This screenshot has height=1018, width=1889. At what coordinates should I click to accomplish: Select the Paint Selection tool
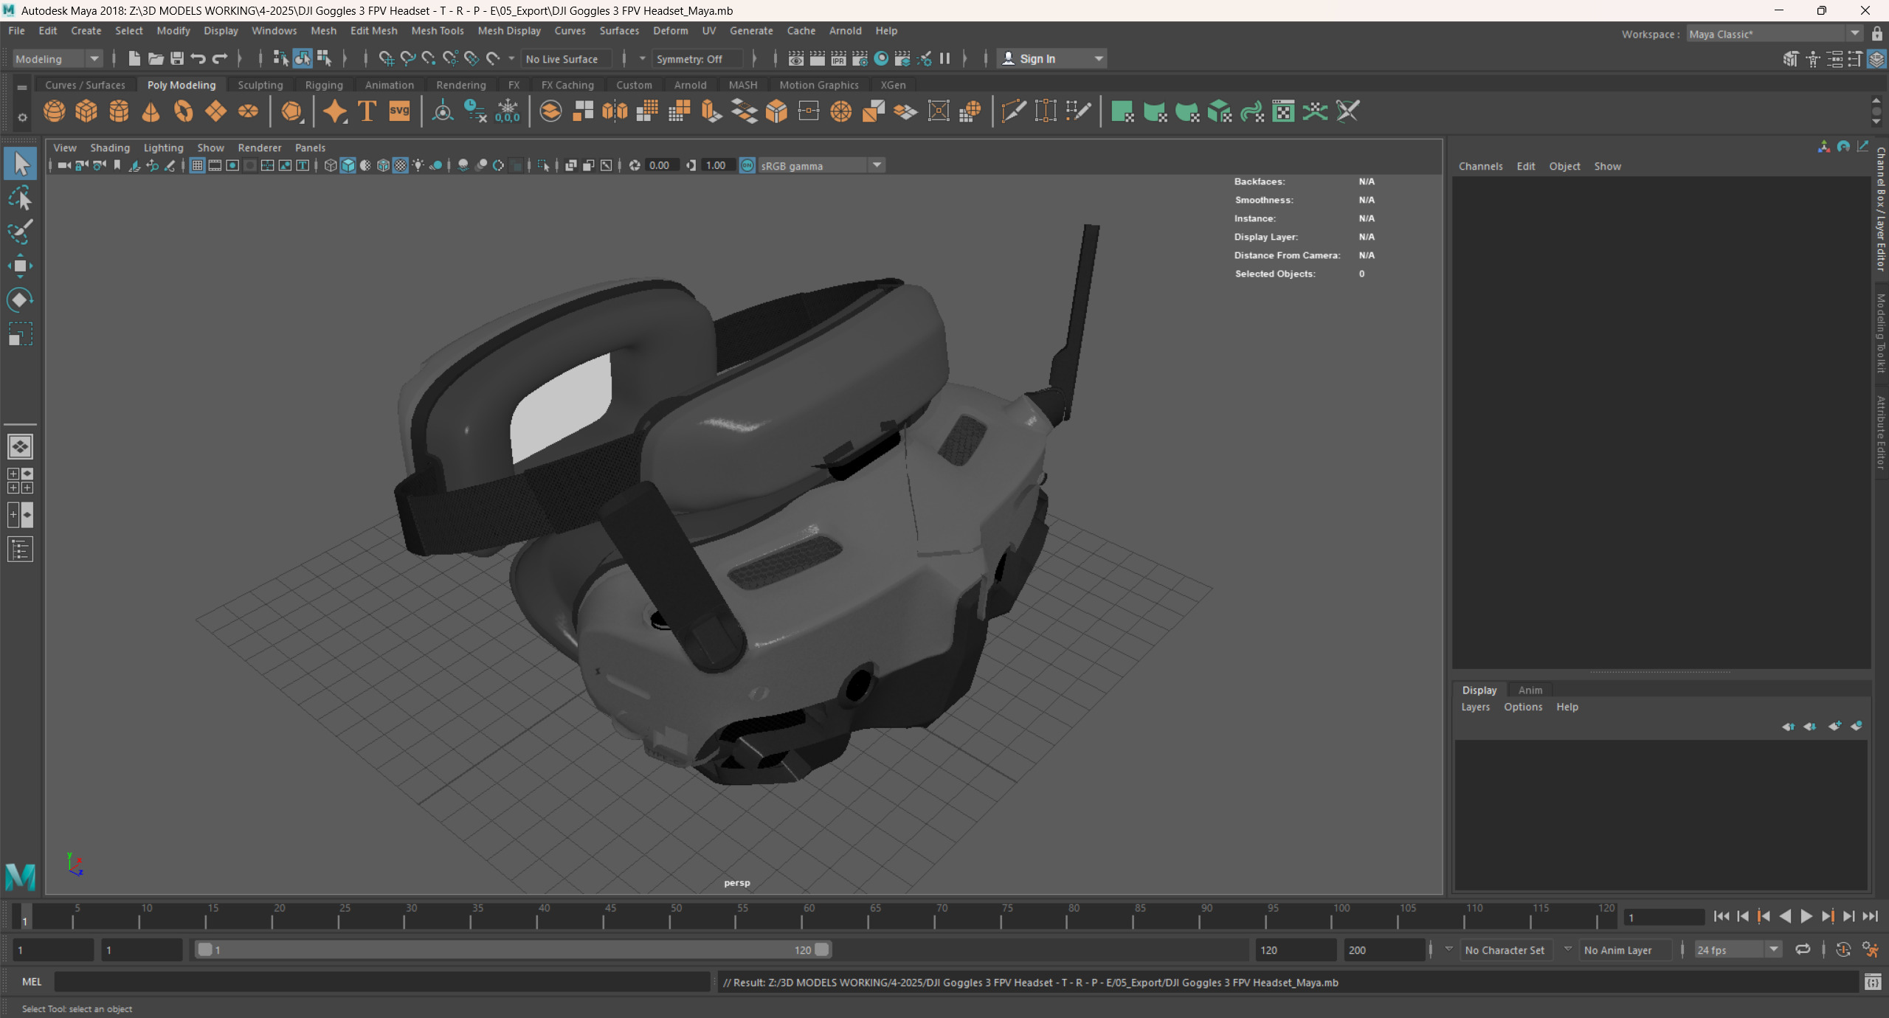click(20, 232)
